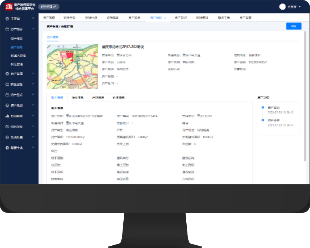This screenshot has width=310, height=248.
Task: Click the 资产管理 sidebar icon
Action: [7, 73]
